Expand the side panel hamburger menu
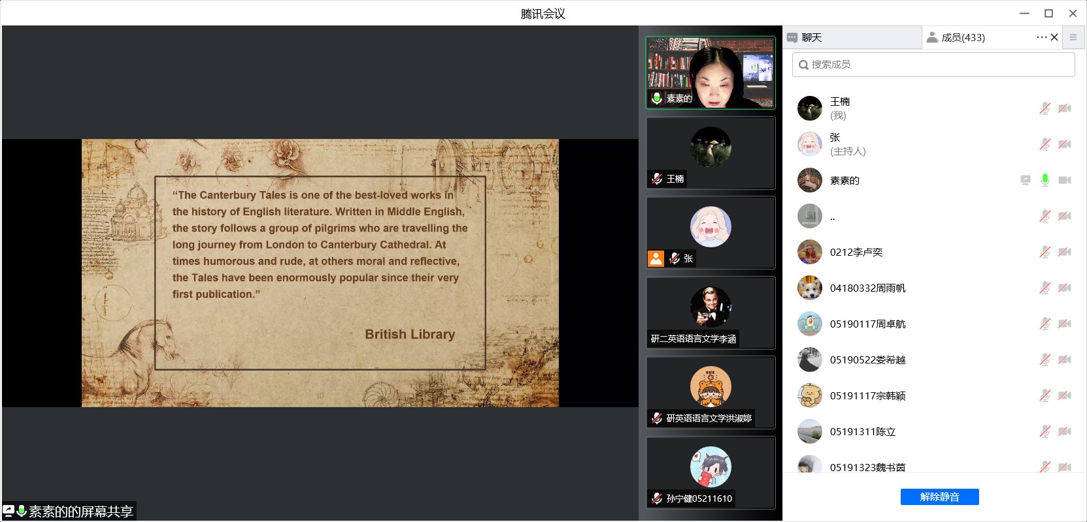Image resolution: width=1087 pixels, height=522 pixels. (x=1073, y=37)
